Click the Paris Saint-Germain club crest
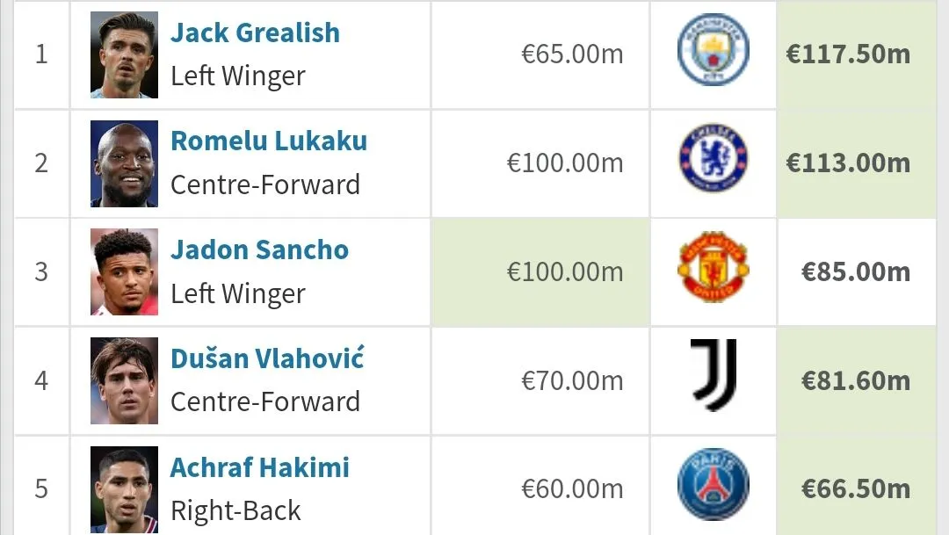This screenshot has width=949, height=535. tap(713, 485)
